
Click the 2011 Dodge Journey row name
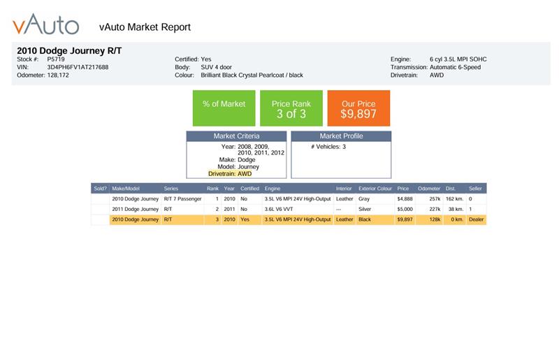(135, 209)
